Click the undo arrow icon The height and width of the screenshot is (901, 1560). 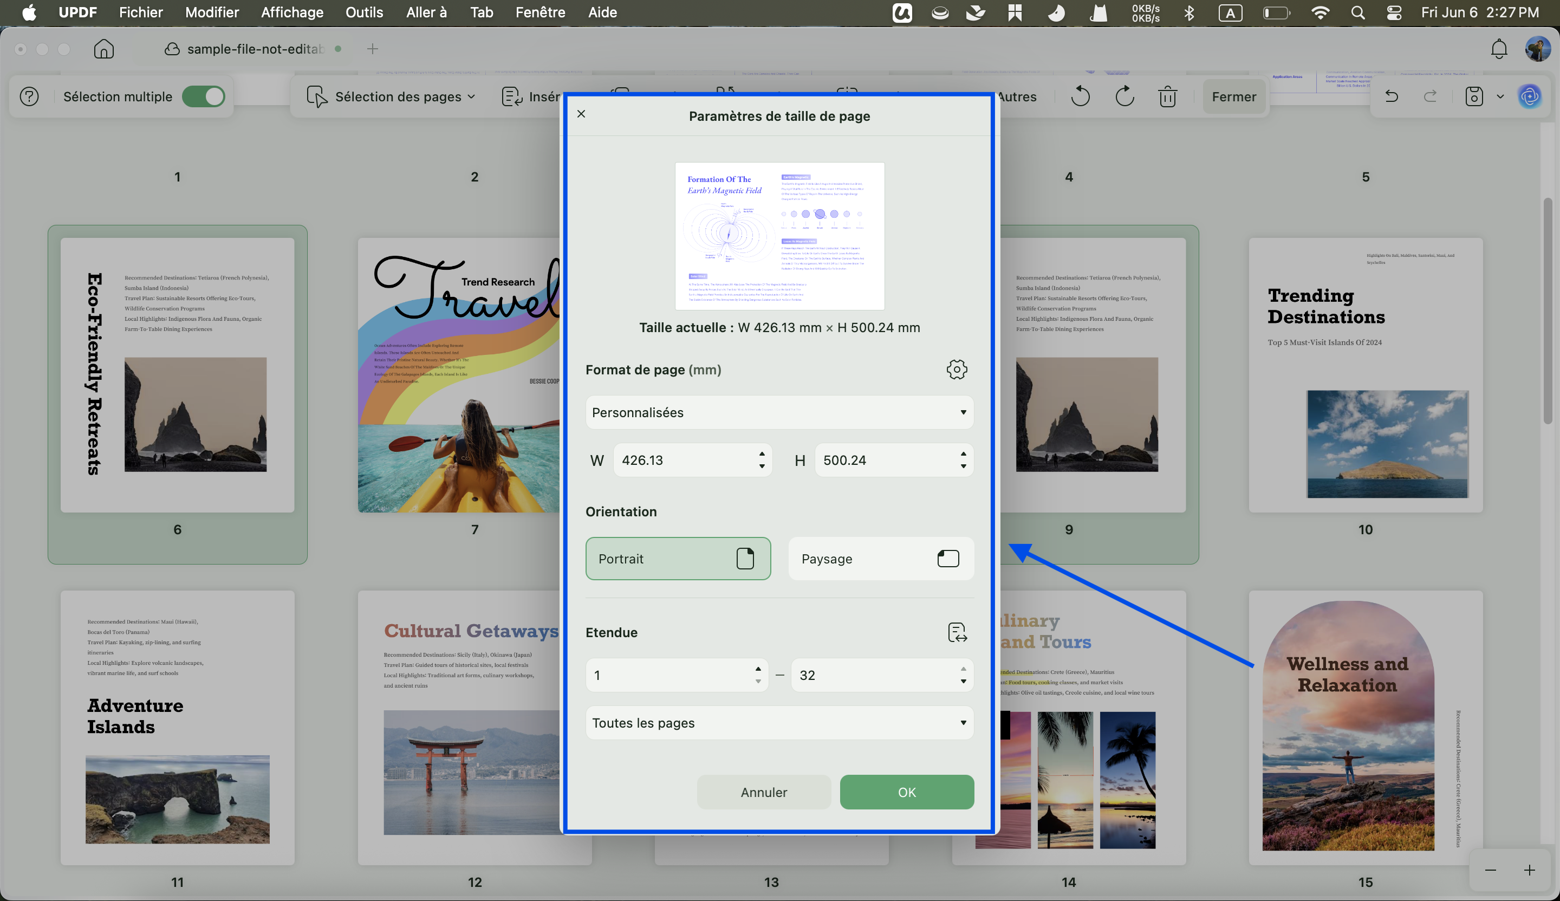pos(1391,96)
